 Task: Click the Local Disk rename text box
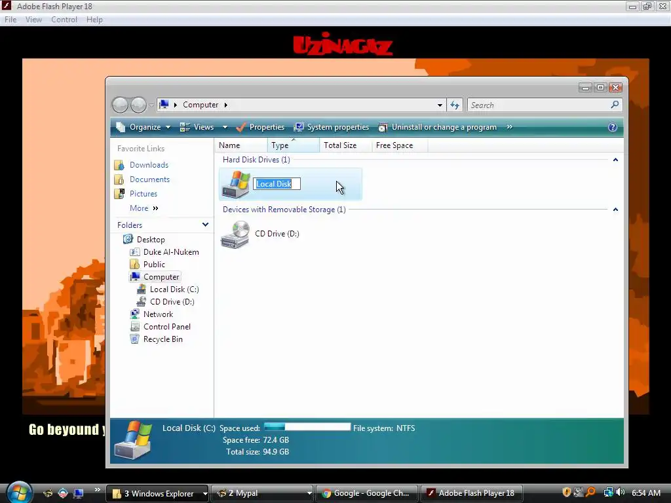click(x=277, y=184)
